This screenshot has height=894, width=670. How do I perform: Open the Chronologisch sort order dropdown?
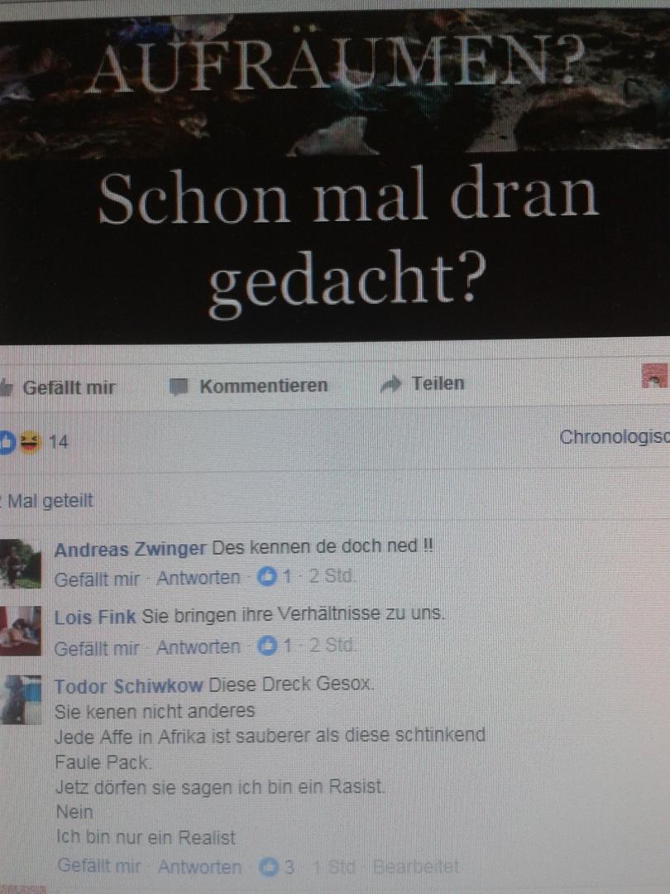click(x=614, y=438)
